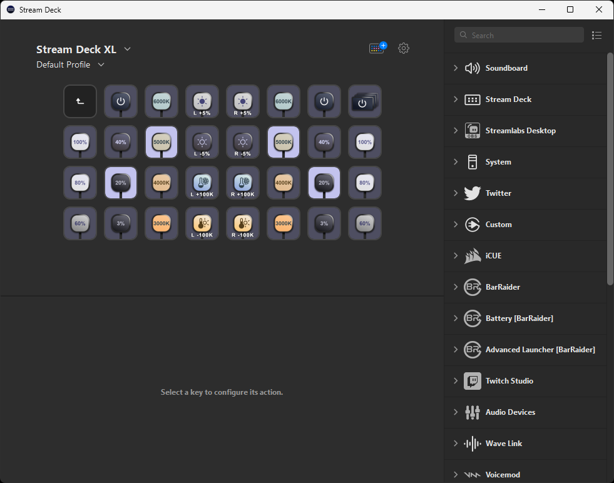This screenshot has width=614, height=483.
Task: Select the stacked all-lights power key
Action: [365, 101]
